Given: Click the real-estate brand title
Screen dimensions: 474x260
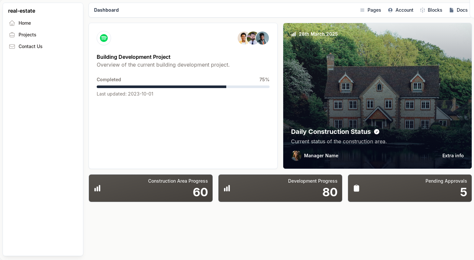Looking at the screenshot, I should tap(21, 11).
